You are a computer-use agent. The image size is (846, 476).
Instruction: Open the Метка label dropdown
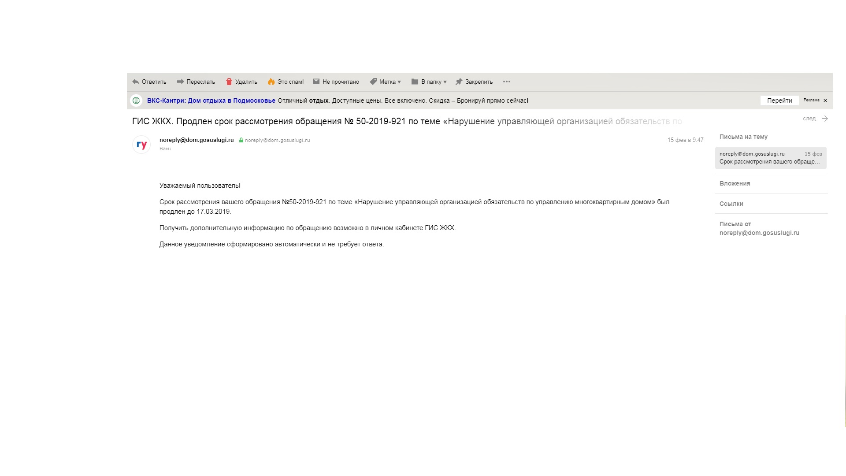point(385,82)
